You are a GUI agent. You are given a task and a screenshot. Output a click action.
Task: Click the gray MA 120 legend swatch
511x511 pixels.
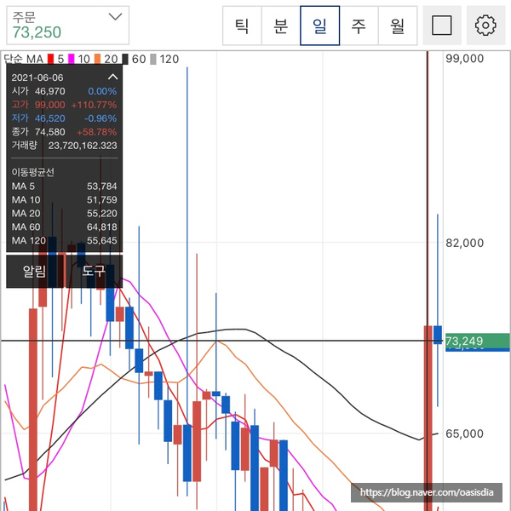pos(153,59)
